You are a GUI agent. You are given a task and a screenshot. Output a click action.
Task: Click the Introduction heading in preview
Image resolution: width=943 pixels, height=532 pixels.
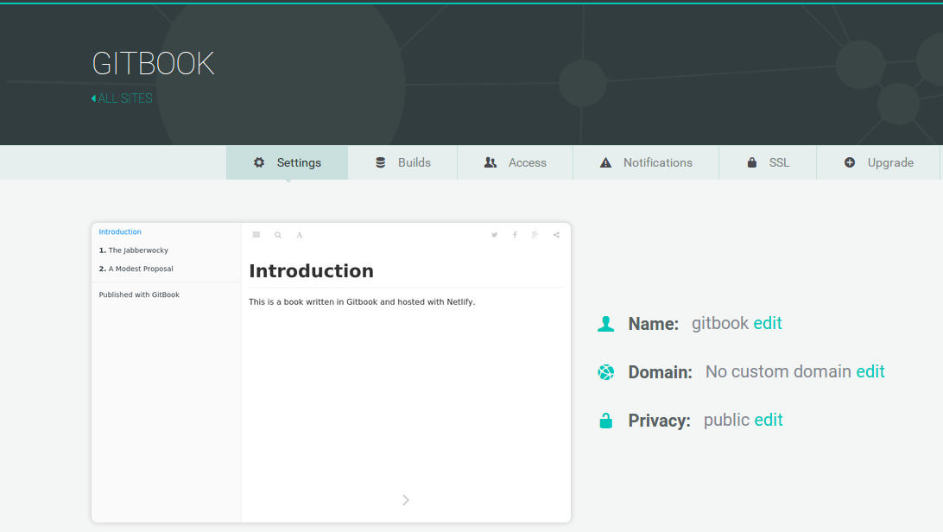(311, 271)
